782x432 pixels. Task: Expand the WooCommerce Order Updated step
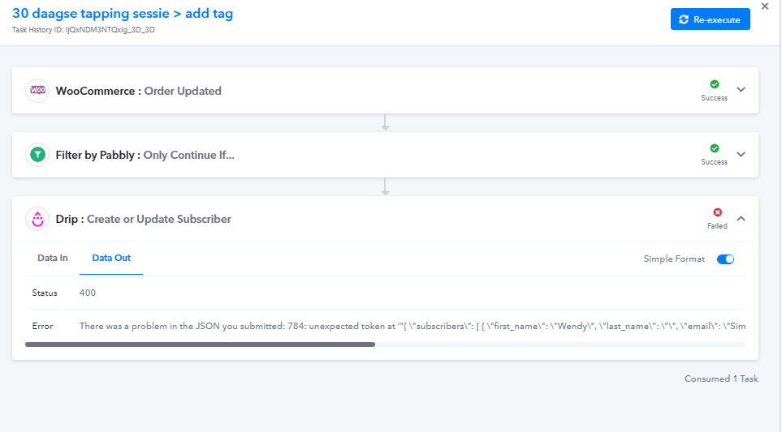(741, 90)
